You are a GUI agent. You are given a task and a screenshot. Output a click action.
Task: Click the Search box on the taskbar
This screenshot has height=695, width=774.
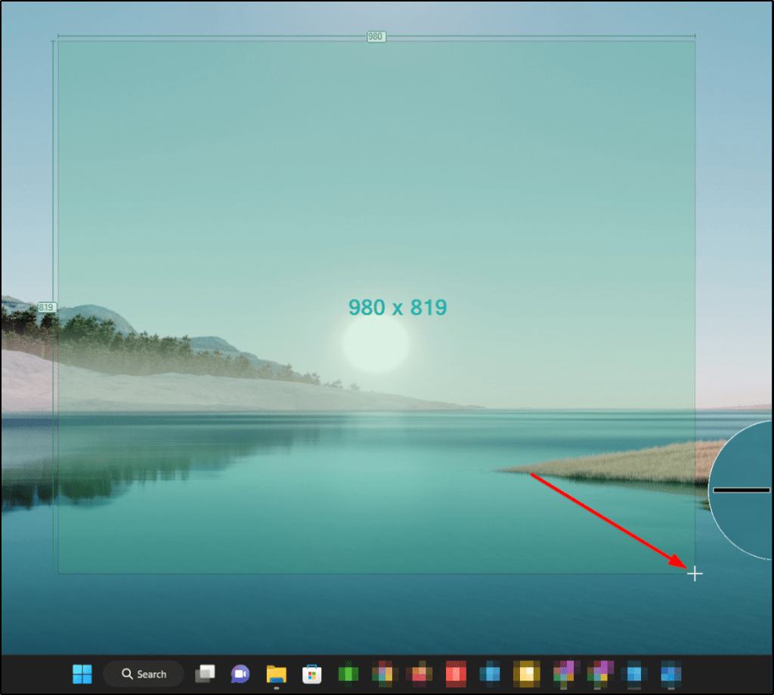144,674
